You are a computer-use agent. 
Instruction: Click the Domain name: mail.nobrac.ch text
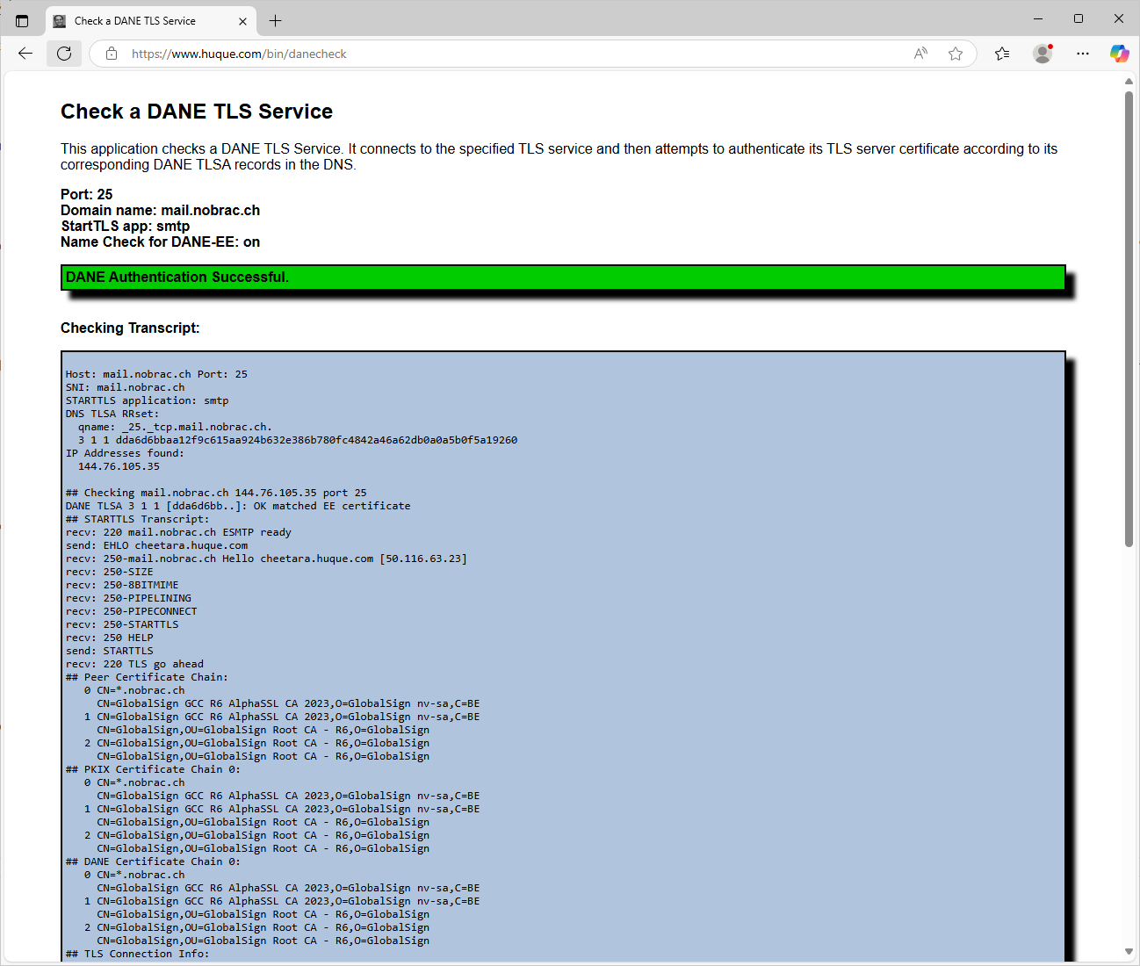pyautogui.click(x=160, y=210)
